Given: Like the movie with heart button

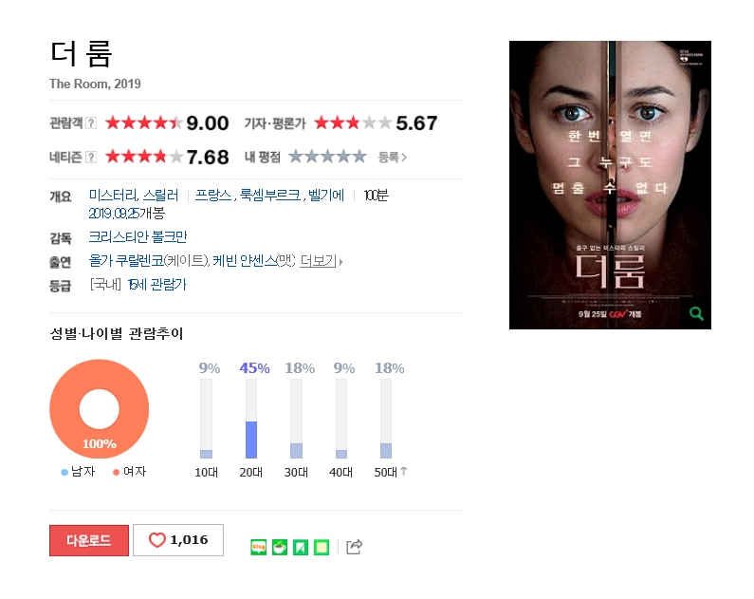Looking at the screenshot, I should (178, 540).
